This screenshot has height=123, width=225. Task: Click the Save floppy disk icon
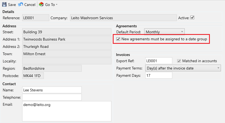pos(4,5)
